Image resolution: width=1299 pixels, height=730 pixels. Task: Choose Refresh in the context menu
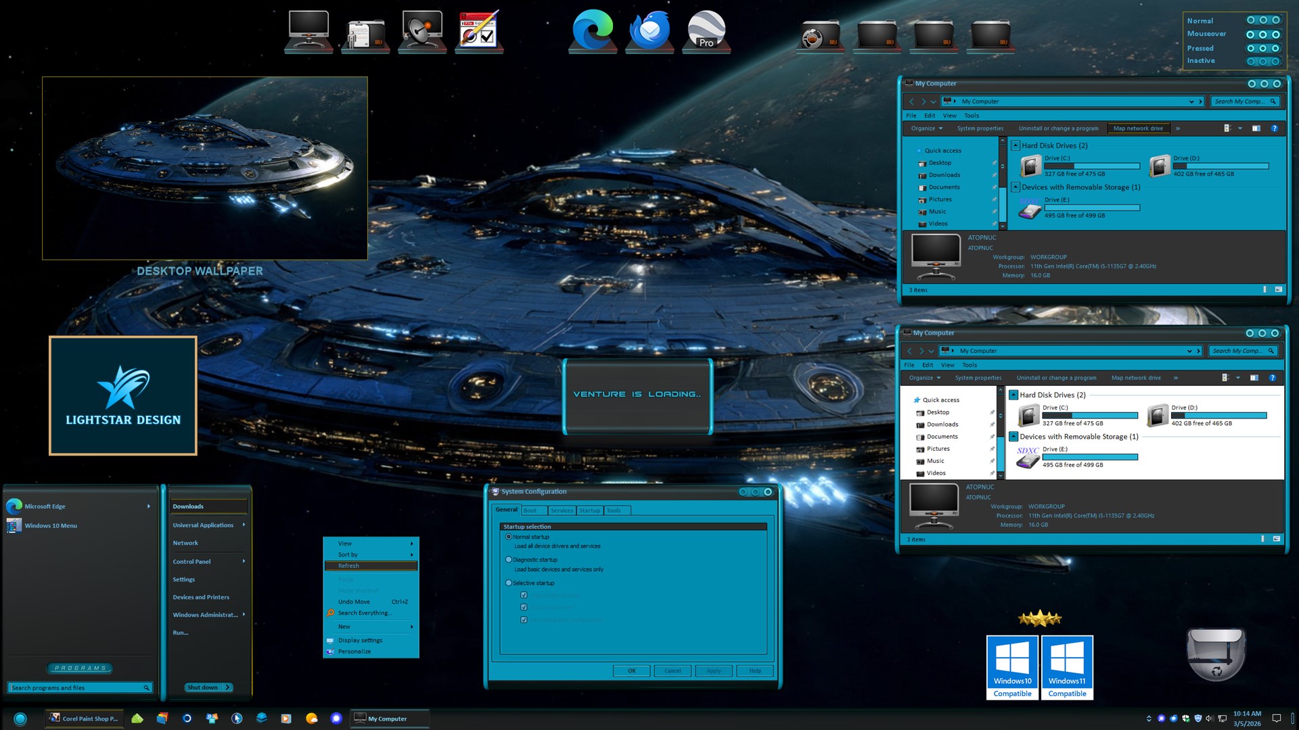tap(349, 566)
